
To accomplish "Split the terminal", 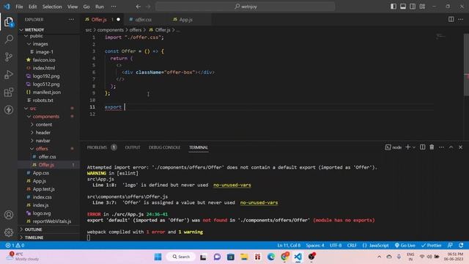I will click(422, 147).
